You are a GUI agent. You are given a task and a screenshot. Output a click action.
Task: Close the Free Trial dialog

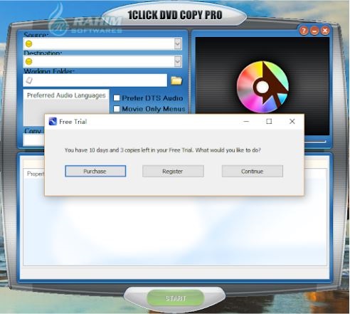pos(292,122)
